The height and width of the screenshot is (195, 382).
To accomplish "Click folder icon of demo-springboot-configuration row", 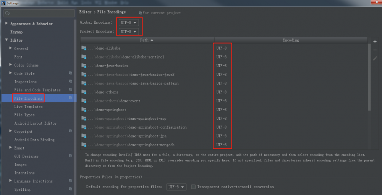I will [84, 127].
